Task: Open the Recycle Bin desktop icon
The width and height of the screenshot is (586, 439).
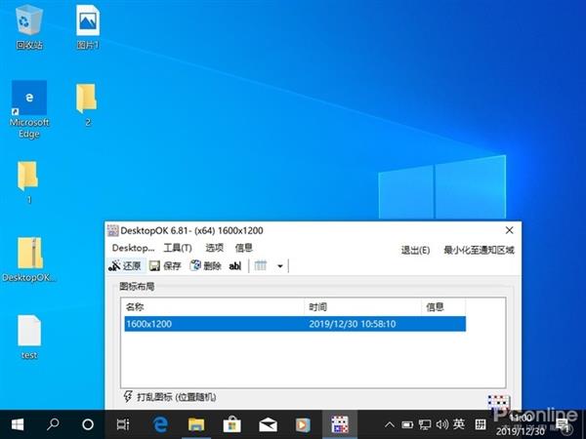Action: click(29, 26)
